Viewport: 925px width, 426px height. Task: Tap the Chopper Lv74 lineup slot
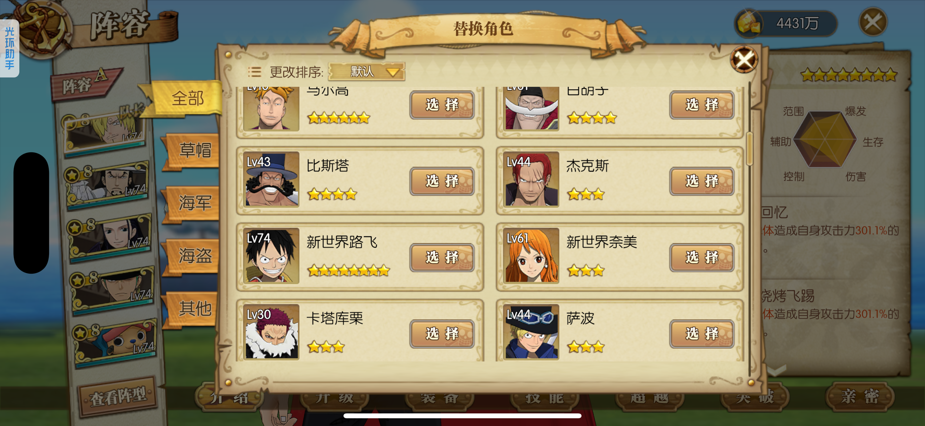tap(115, 343)
